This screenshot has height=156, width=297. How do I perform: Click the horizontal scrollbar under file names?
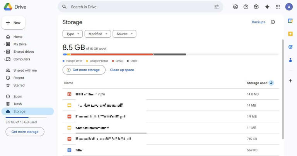point(111,133)
